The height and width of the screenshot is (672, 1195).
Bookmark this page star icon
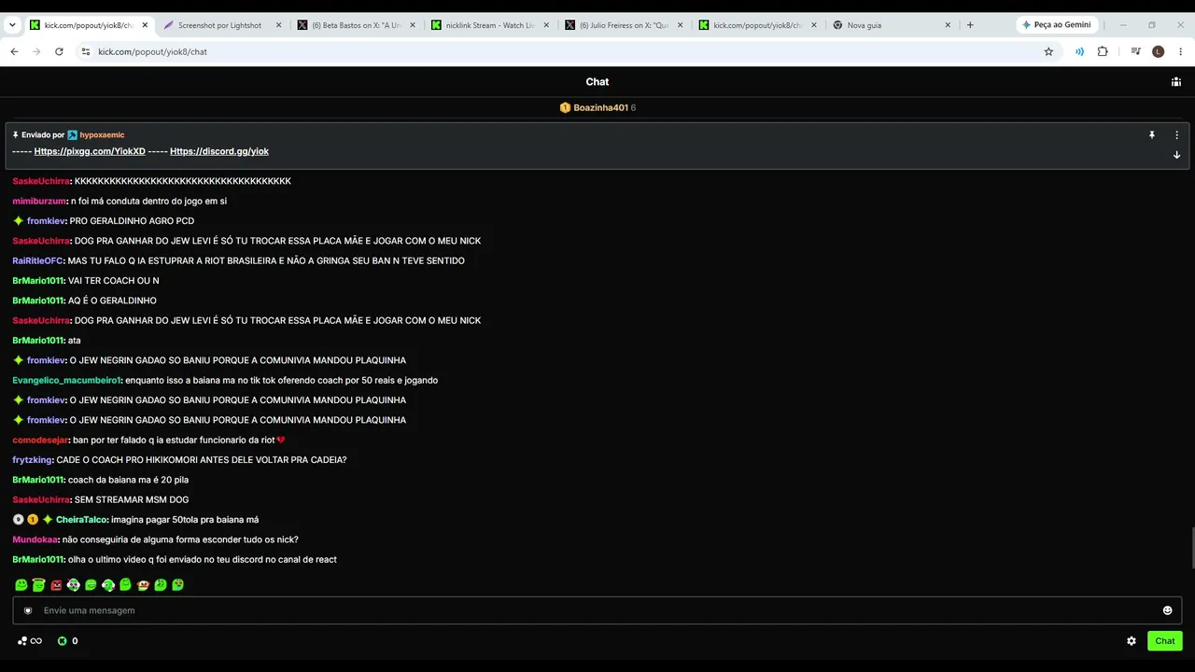click(1048, 51)
